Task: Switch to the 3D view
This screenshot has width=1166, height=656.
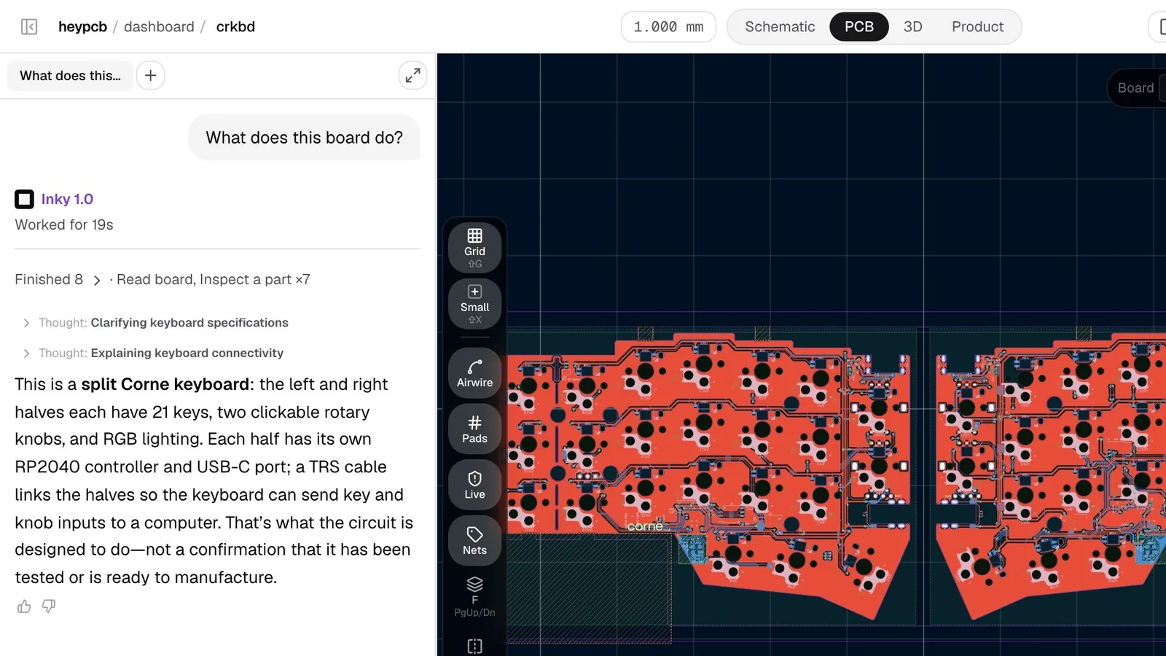Action: pyautogui.click(x=912, y=27)
